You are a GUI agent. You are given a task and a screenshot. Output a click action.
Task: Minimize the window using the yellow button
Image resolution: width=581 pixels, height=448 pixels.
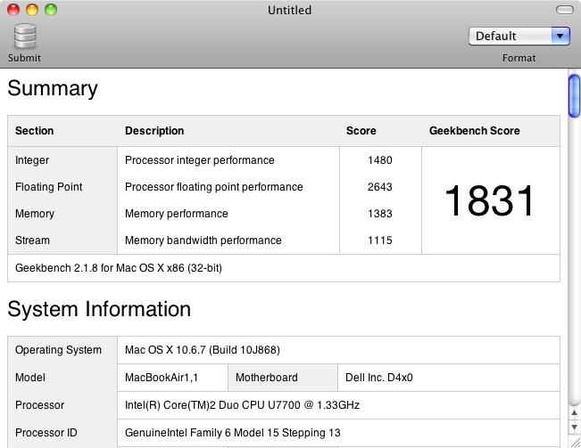pos(31,10)
